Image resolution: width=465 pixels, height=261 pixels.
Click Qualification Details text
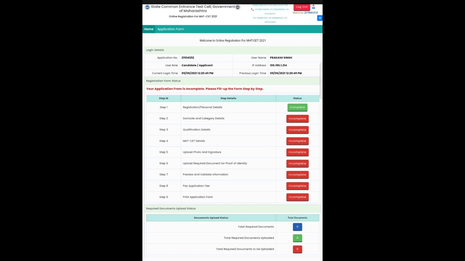[x=197, y=130]
